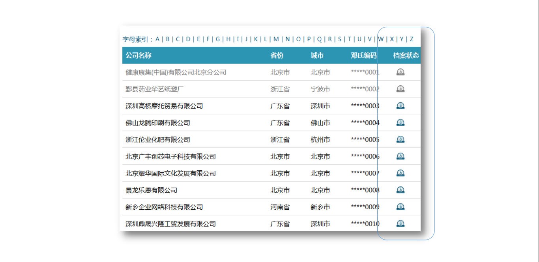Viewport: 539px width, 262px height.
Task: Jump to letter A in index
Action: pyautogui.click(x=157, y=39)
